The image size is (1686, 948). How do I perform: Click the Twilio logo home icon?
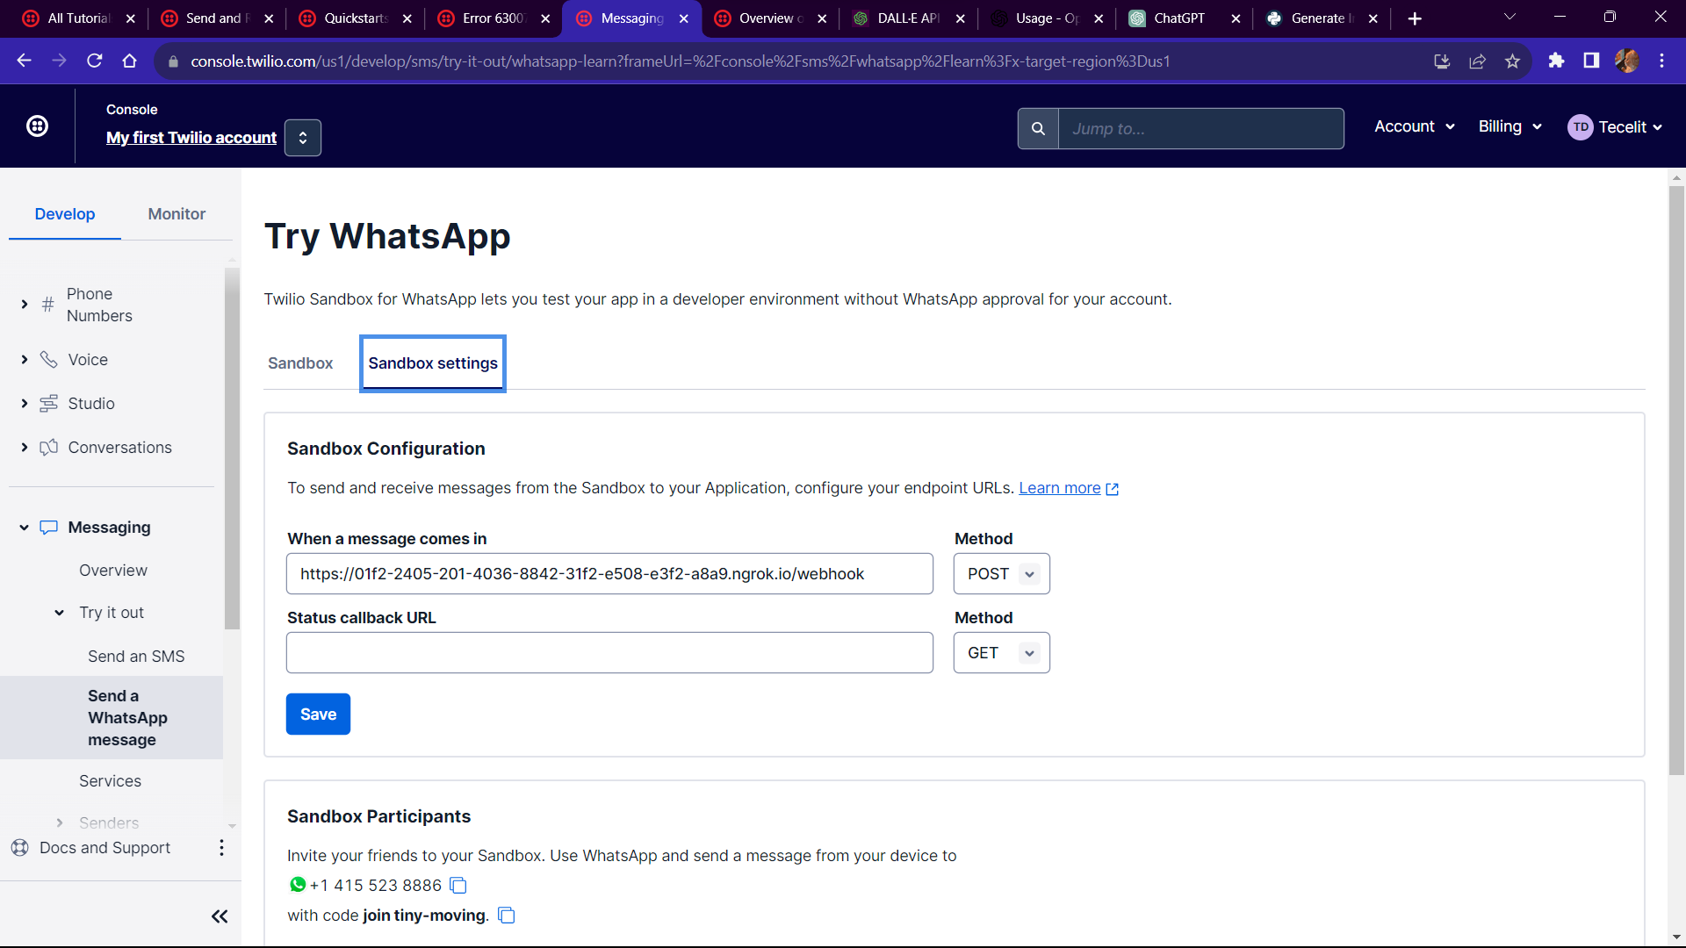coord(37,126)
